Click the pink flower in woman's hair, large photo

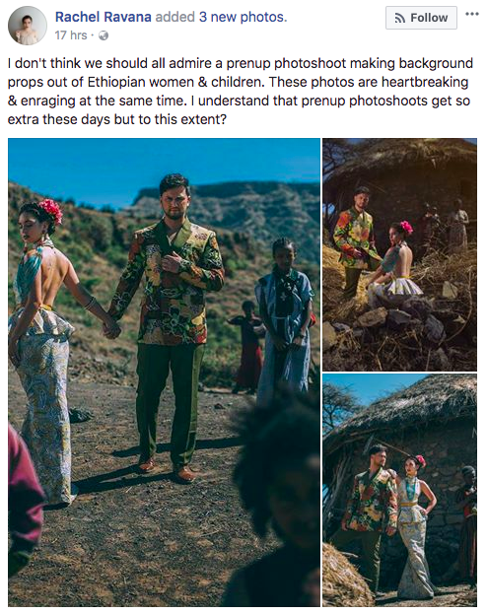pyautogui.click(x=50, y=211)
